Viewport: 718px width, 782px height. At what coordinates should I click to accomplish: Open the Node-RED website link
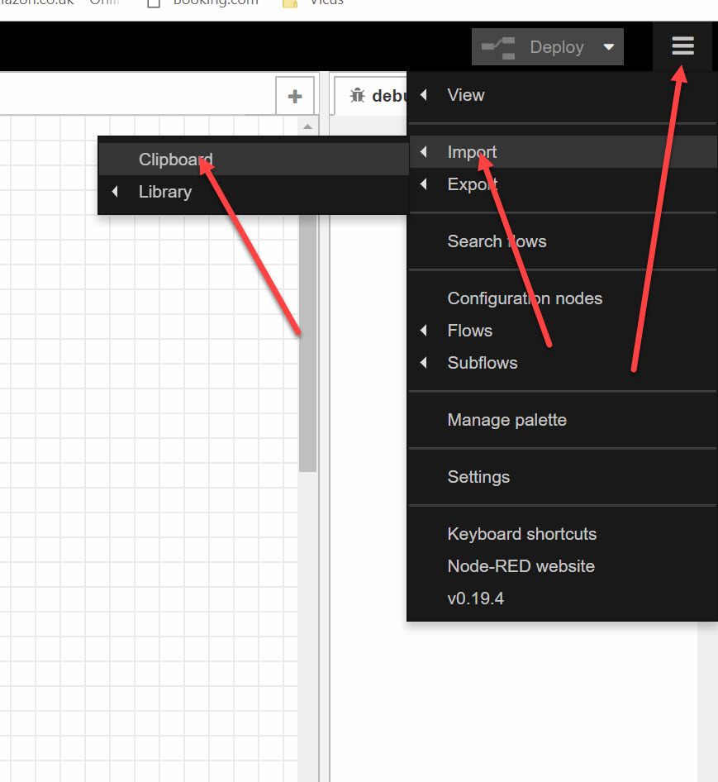tap(521, 566)
